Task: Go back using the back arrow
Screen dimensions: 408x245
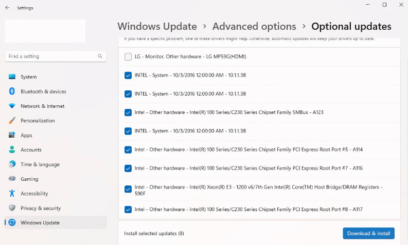Action: point(8,8)
